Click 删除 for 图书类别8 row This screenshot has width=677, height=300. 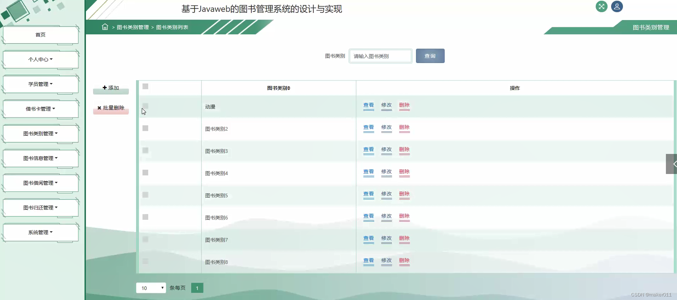click(404, 261)
